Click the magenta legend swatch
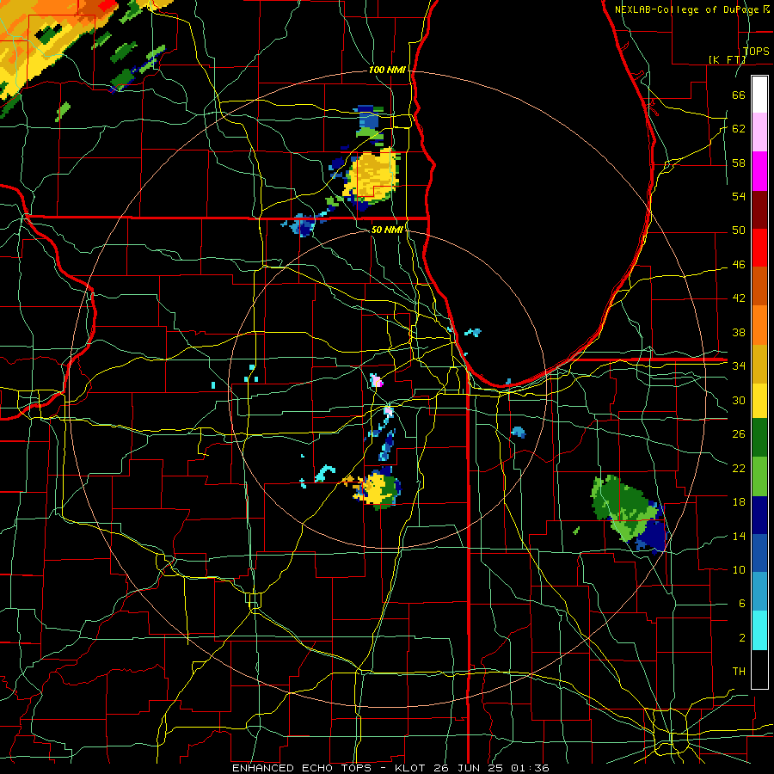Viewport: 774px width, 774px height. (759, 171)
